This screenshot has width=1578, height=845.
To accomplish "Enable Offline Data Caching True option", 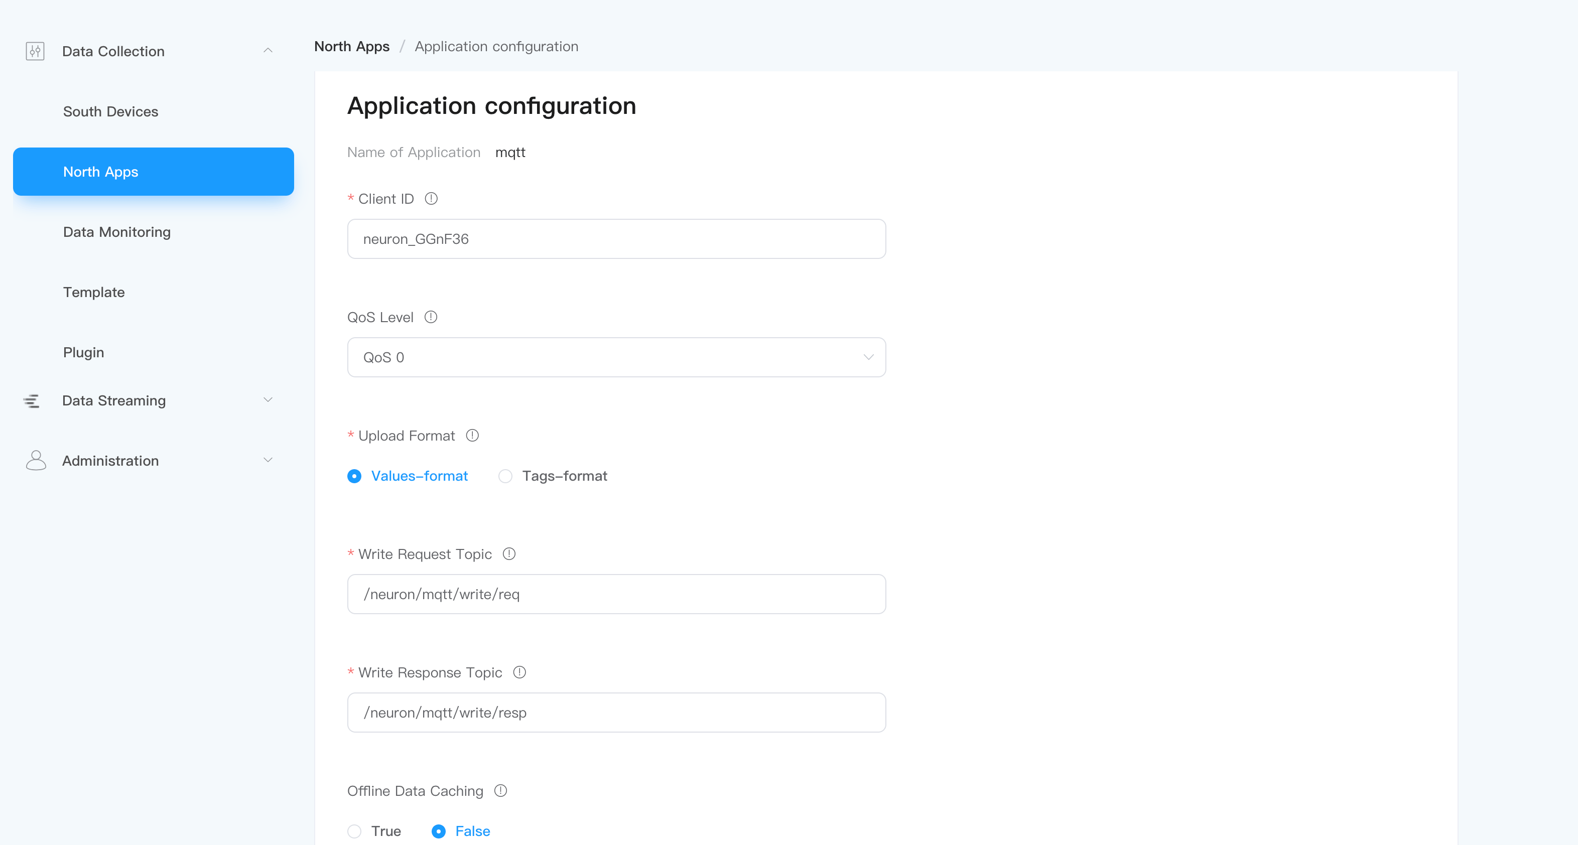I will click(354, 831).
